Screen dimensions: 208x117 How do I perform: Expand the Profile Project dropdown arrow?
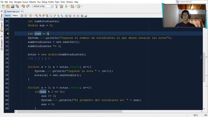tap(82, 6)
